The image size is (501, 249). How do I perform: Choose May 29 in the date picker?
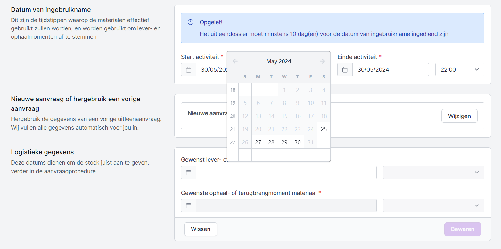click(284, 142)
